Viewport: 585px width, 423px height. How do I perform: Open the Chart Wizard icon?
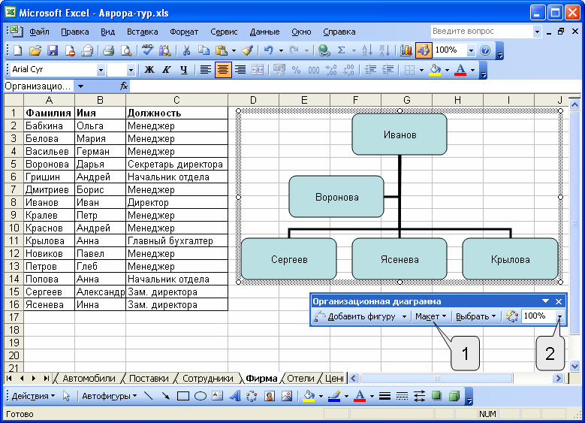[x=406, y=50]
